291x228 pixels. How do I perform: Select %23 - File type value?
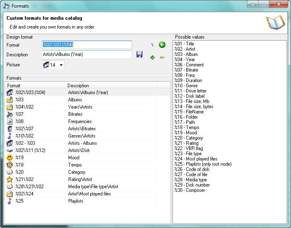pos(188,154)
